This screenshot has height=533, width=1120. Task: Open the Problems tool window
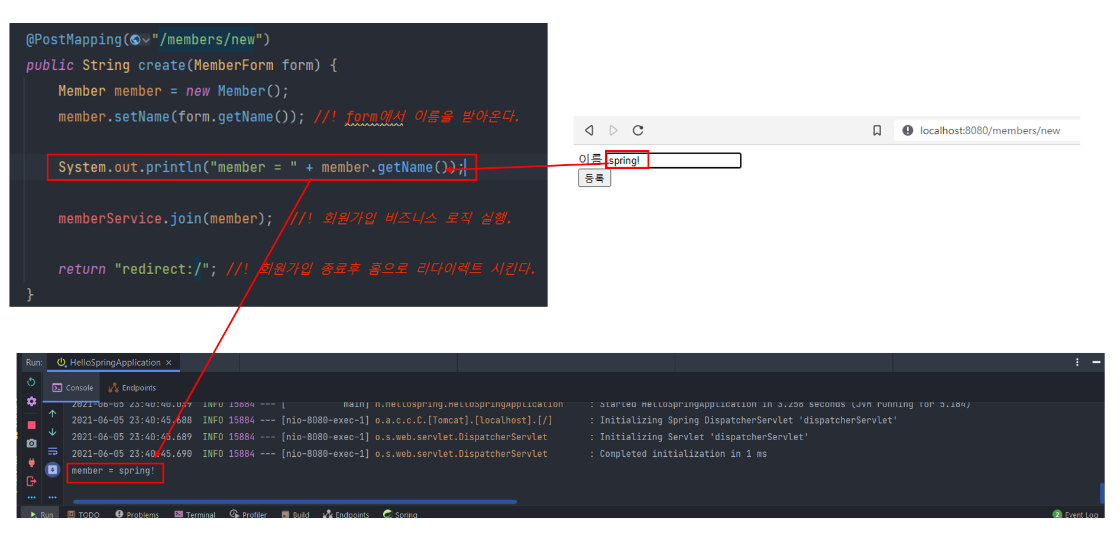137,515
